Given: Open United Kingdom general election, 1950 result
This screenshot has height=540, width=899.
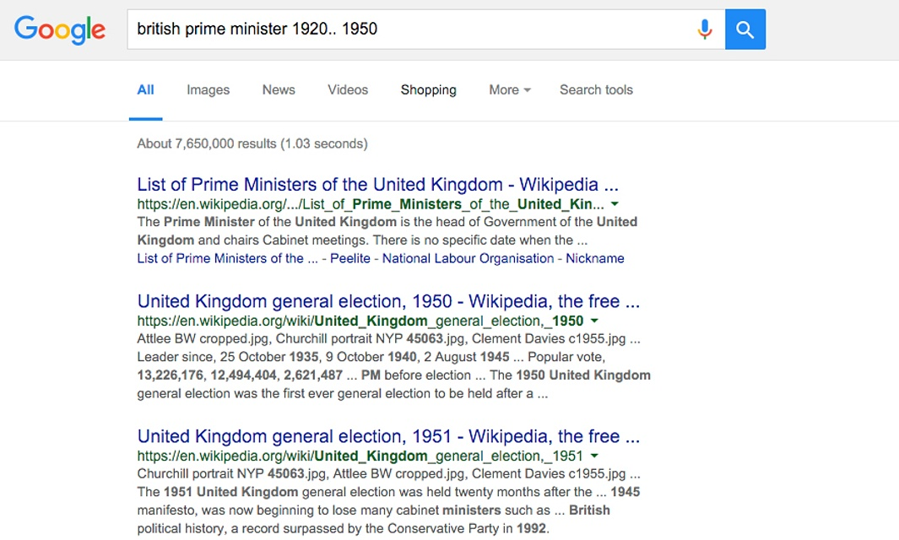Looking at the screenshot, I should (x=388, y=301).
